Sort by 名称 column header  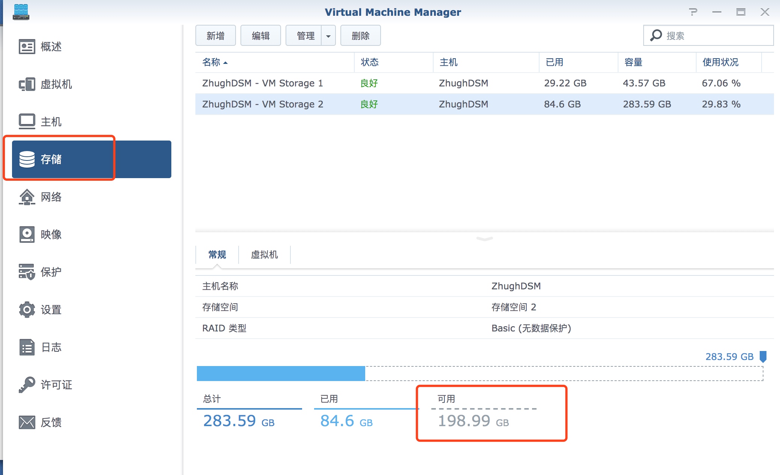point(275,62)
